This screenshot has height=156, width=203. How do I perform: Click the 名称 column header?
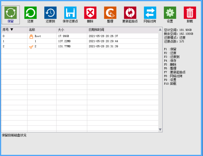pyautogui.click(x=42, y=30)
